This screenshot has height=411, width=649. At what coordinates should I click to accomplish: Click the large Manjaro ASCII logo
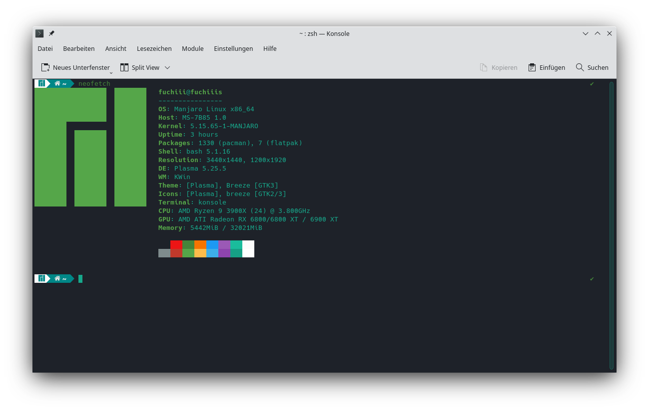click(x=90, y=147)
